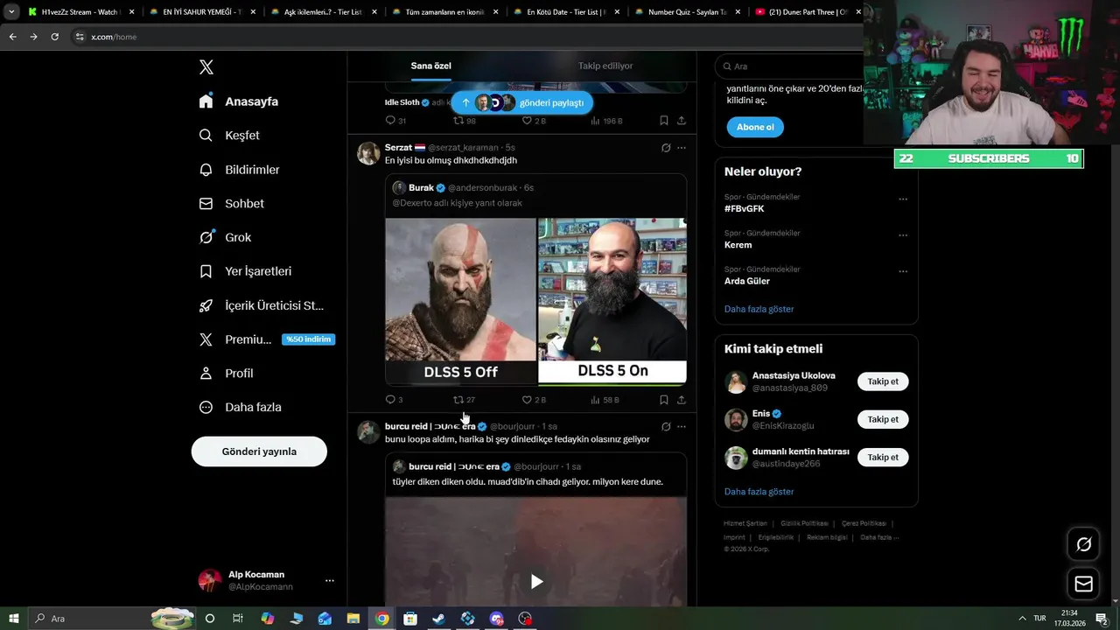Click Abone ol button

click(755, 127)
